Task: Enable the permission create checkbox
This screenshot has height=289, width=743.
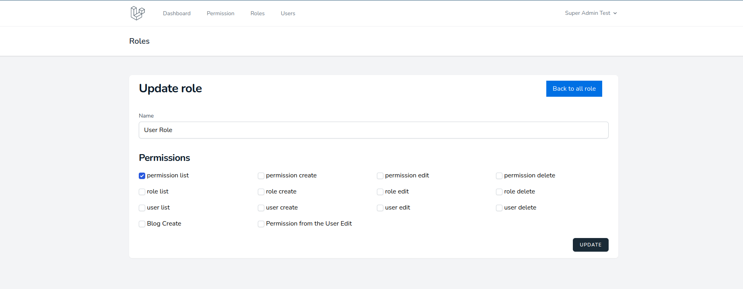Action: point(261,176)
